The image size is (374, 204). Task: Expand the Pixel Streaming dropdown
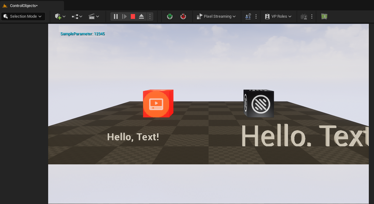tap(216, 16)
